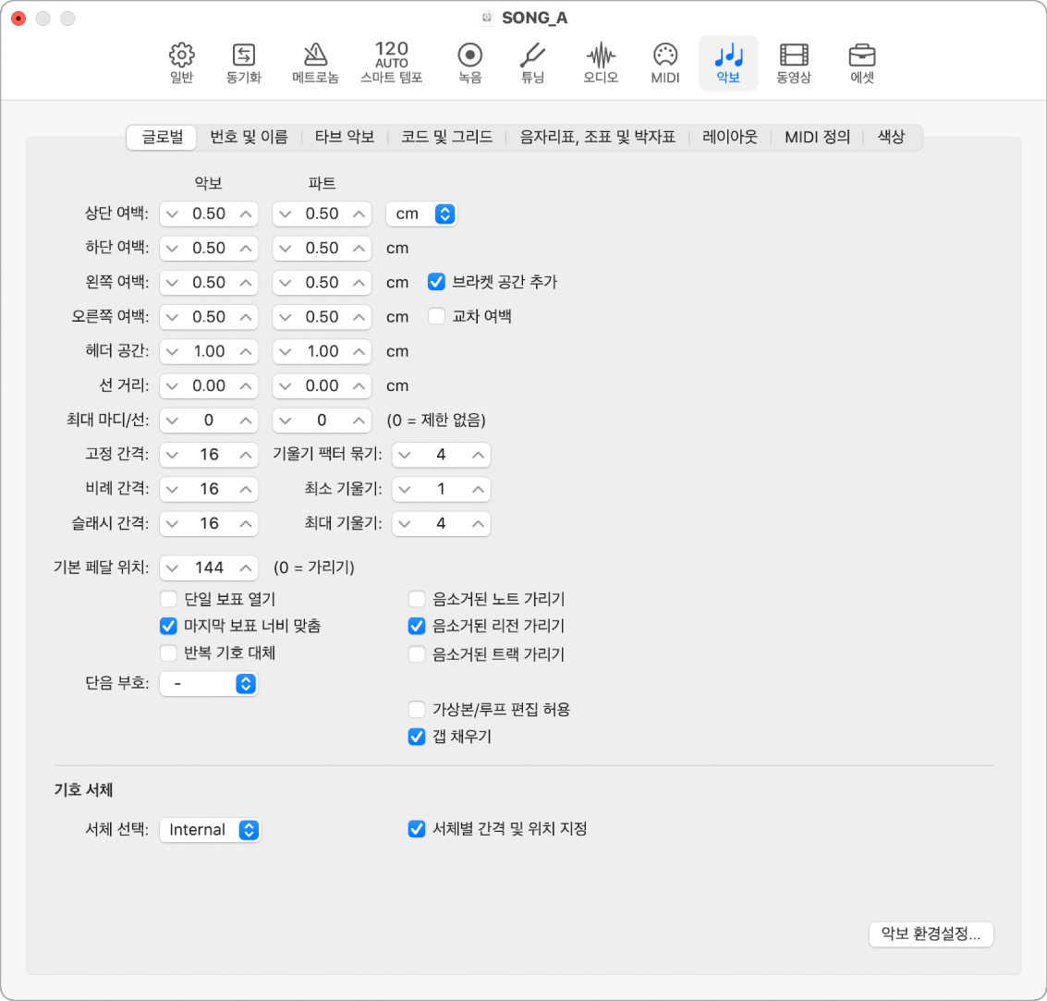Decrease 왼쪽 여백 score value
This screenshot has height=1001, width=1047.
click(x=172, y=283)
